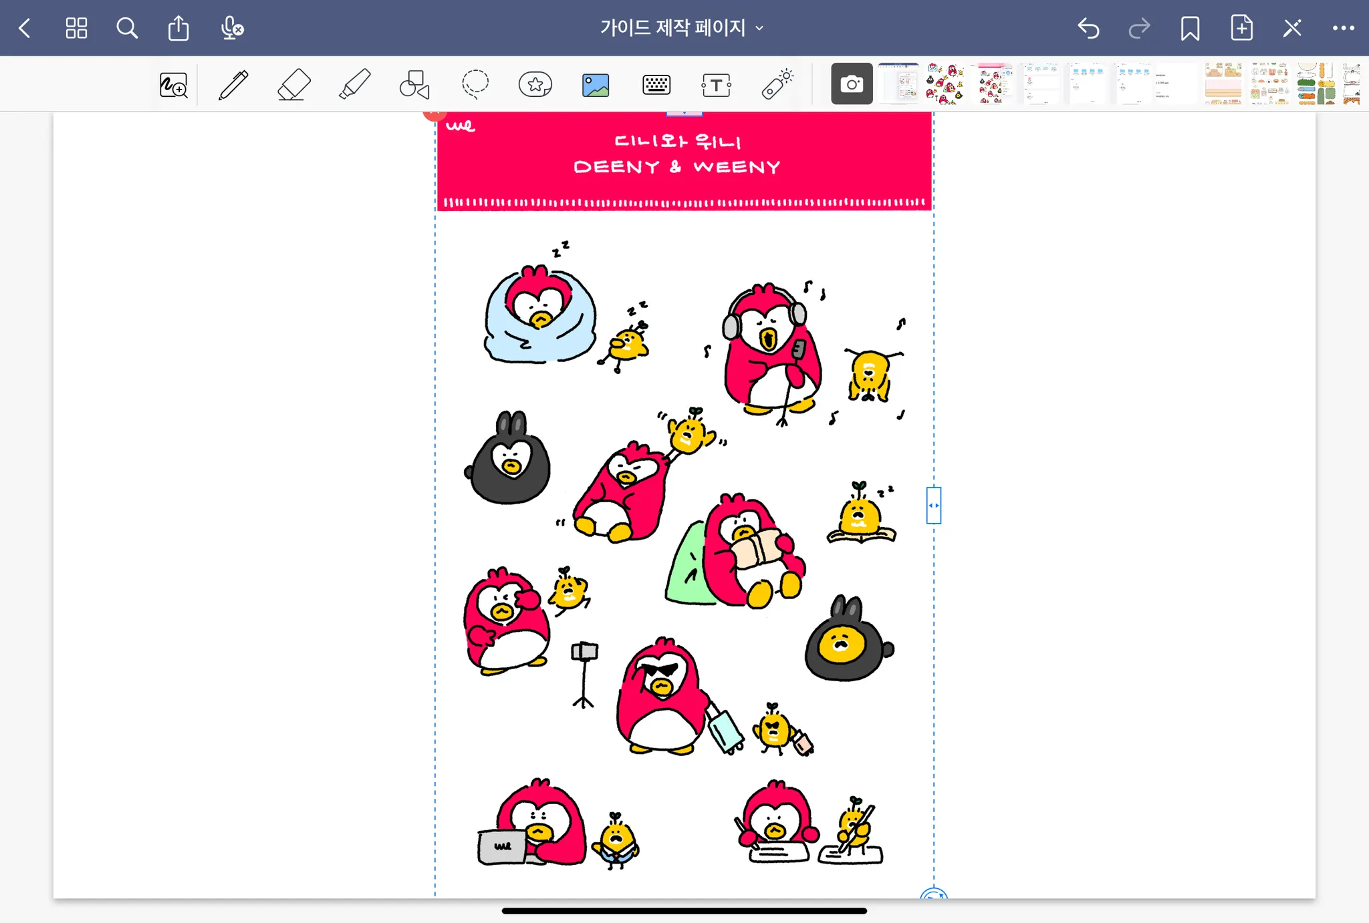Pick the penguin sticker sheet recent image

click(945, 84)
